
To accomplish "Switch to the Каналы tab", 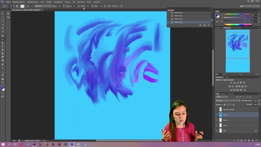I will (223, 94).
